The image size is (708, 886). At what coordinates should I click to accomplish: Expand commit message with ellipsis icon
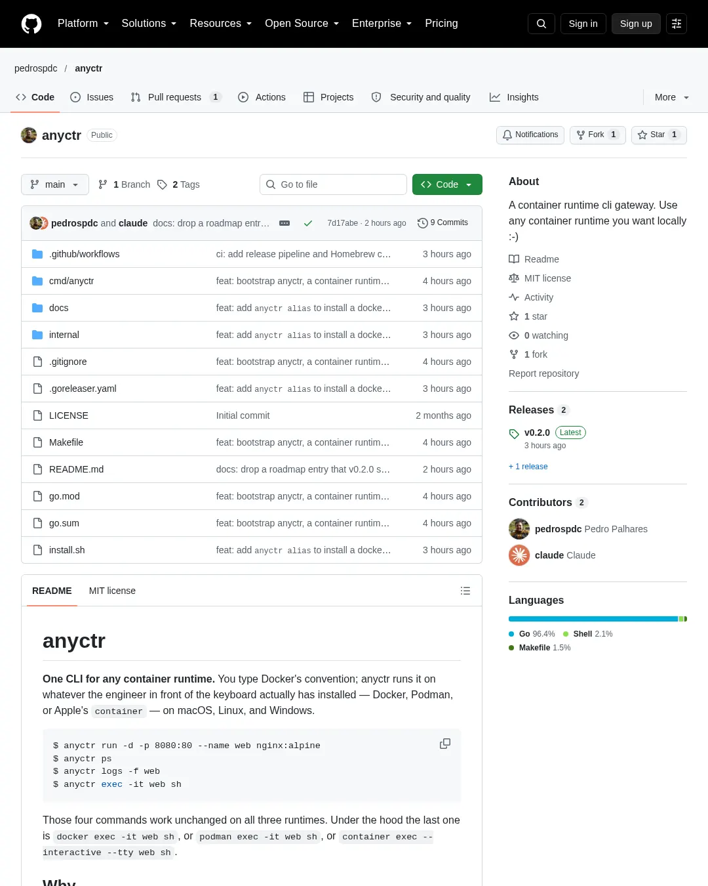coord(285,223)
